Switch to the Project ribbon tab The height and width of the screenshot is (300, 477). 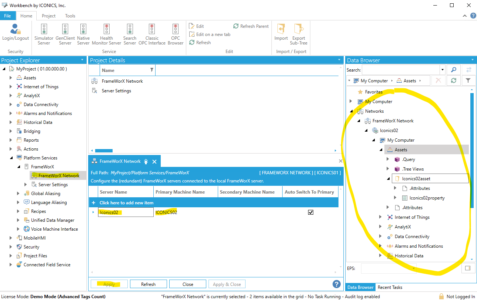tap(49, 16)
